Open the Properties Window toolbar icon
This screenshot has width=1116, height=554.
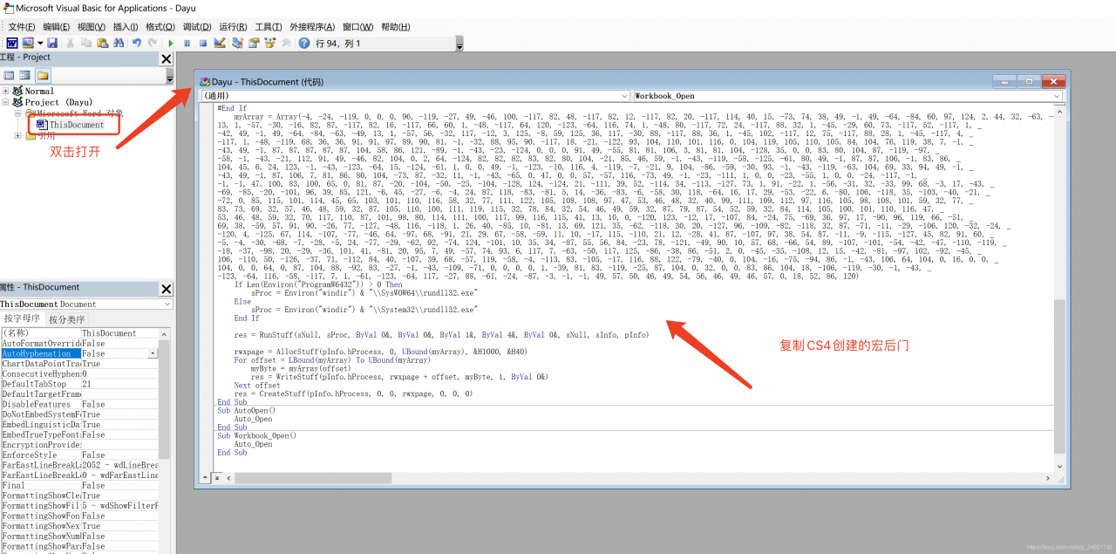tap(253, 43)
